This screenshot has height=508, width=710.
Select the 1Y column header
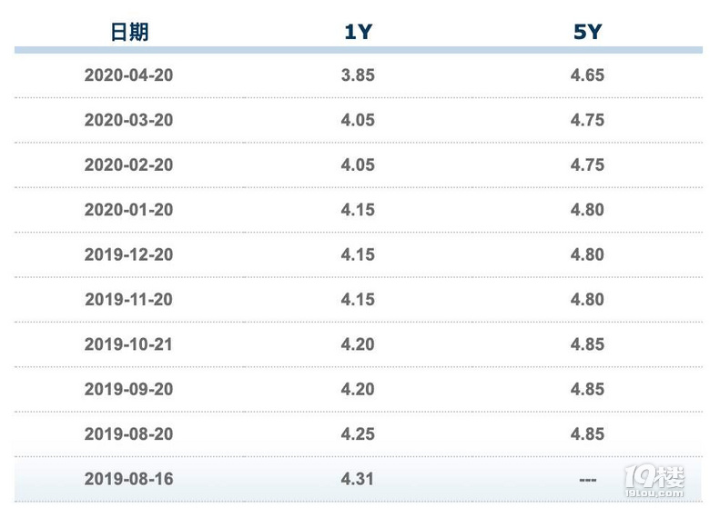(x=358, y=32)
